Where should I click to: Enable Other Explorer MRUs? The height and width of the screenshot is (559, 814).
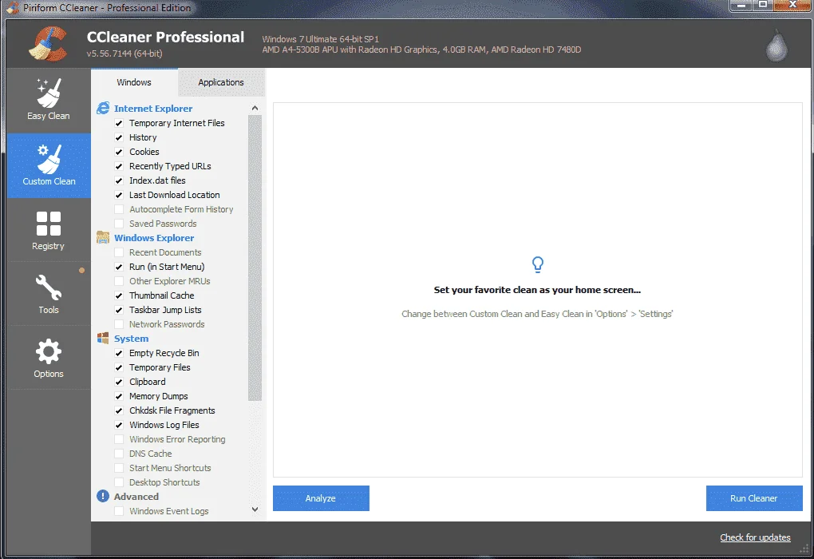(x=119, y=281)
